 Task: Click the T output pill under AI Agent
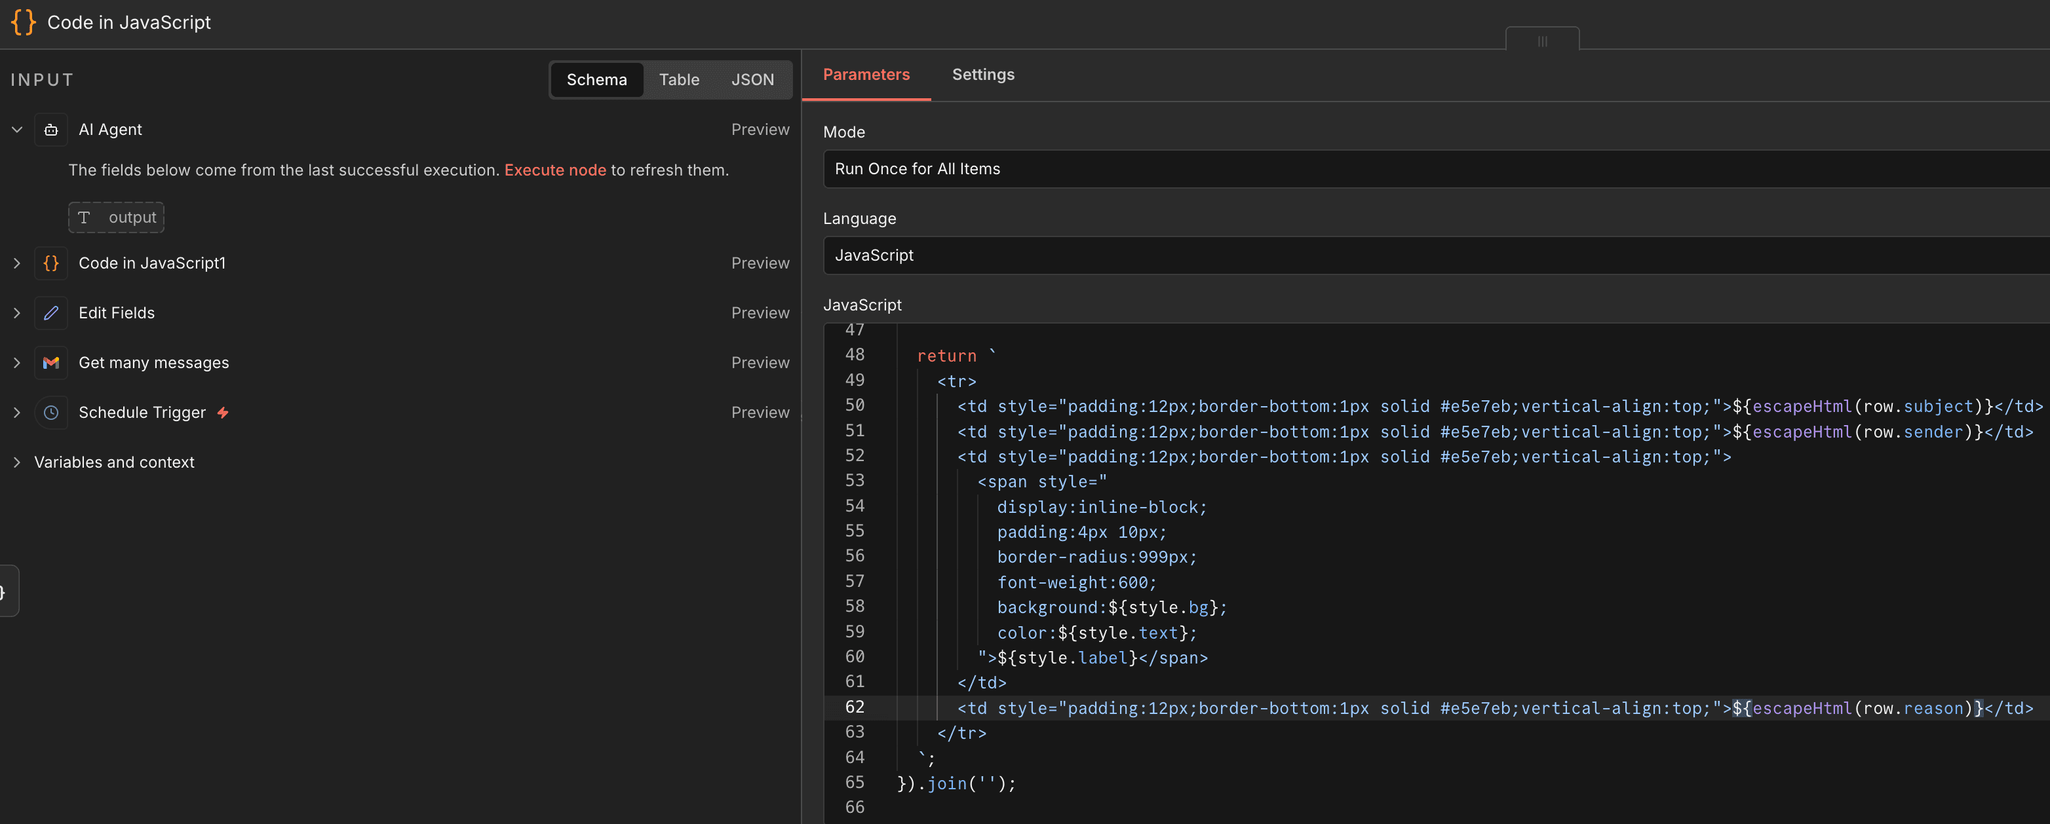115,216
